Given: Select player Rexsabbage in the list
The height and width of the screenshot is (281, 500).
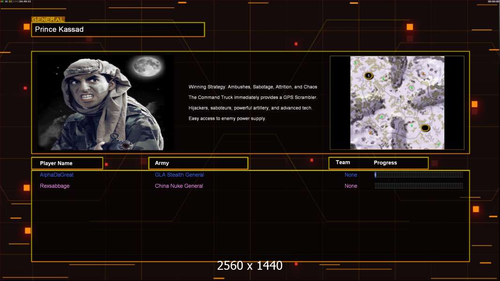Looking at the screenshot, I should pos(55,186).
